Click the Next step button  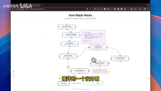tap(88, 83)
